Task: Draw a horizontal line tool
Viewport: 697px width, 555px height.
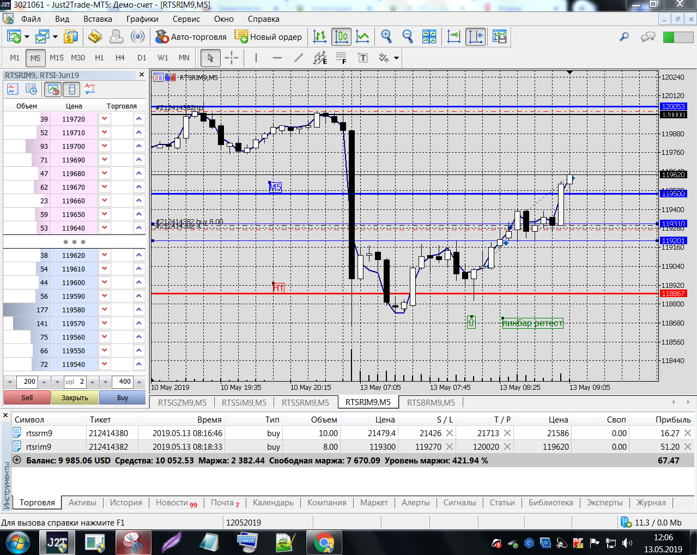Action: (277, 58)
